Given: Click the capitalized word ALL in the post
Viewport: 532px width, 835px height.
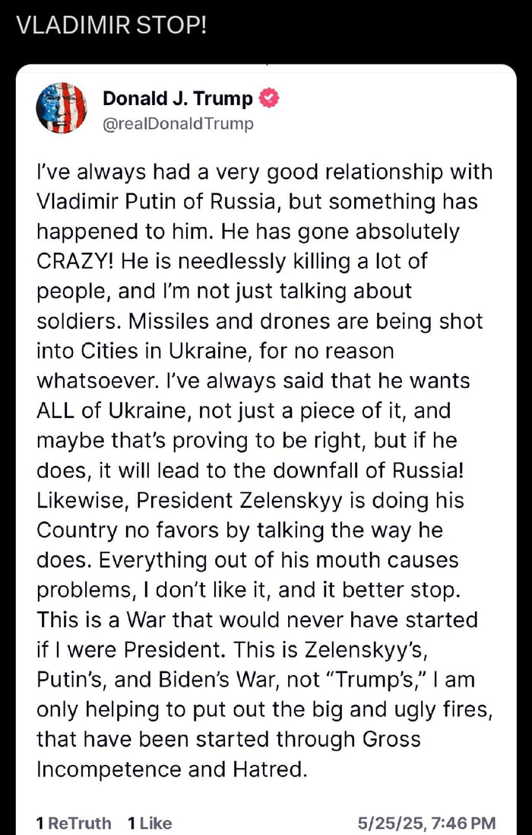Looking at the screenshot, I should 55,411.
